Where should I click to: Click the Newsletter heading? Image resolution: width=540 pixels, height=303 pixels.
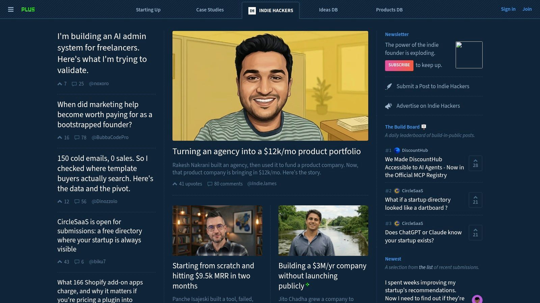[x=397, y=34]
